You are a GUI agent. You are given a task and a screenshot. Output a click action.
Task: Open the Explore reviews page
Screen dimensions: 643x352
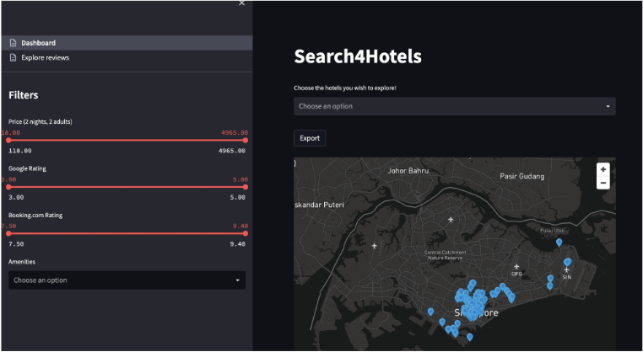coord(45,58)
